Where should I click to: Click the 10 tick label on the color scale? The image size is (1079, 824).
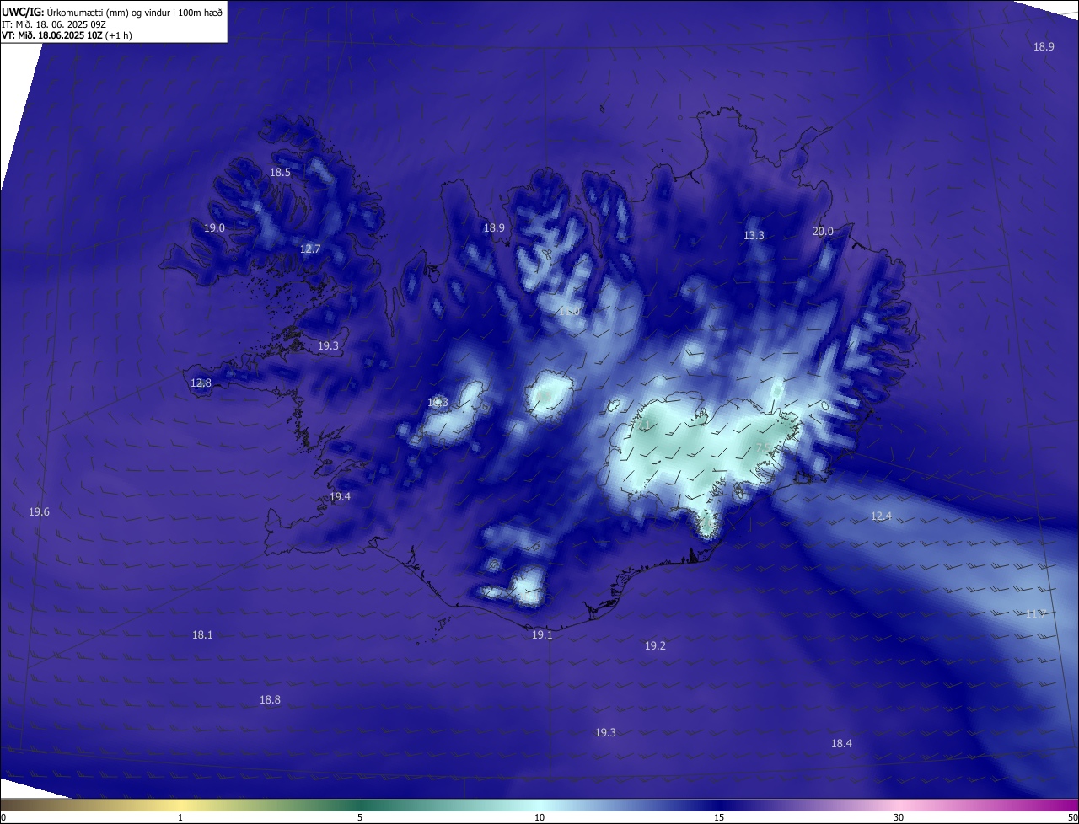click(539, 817)
